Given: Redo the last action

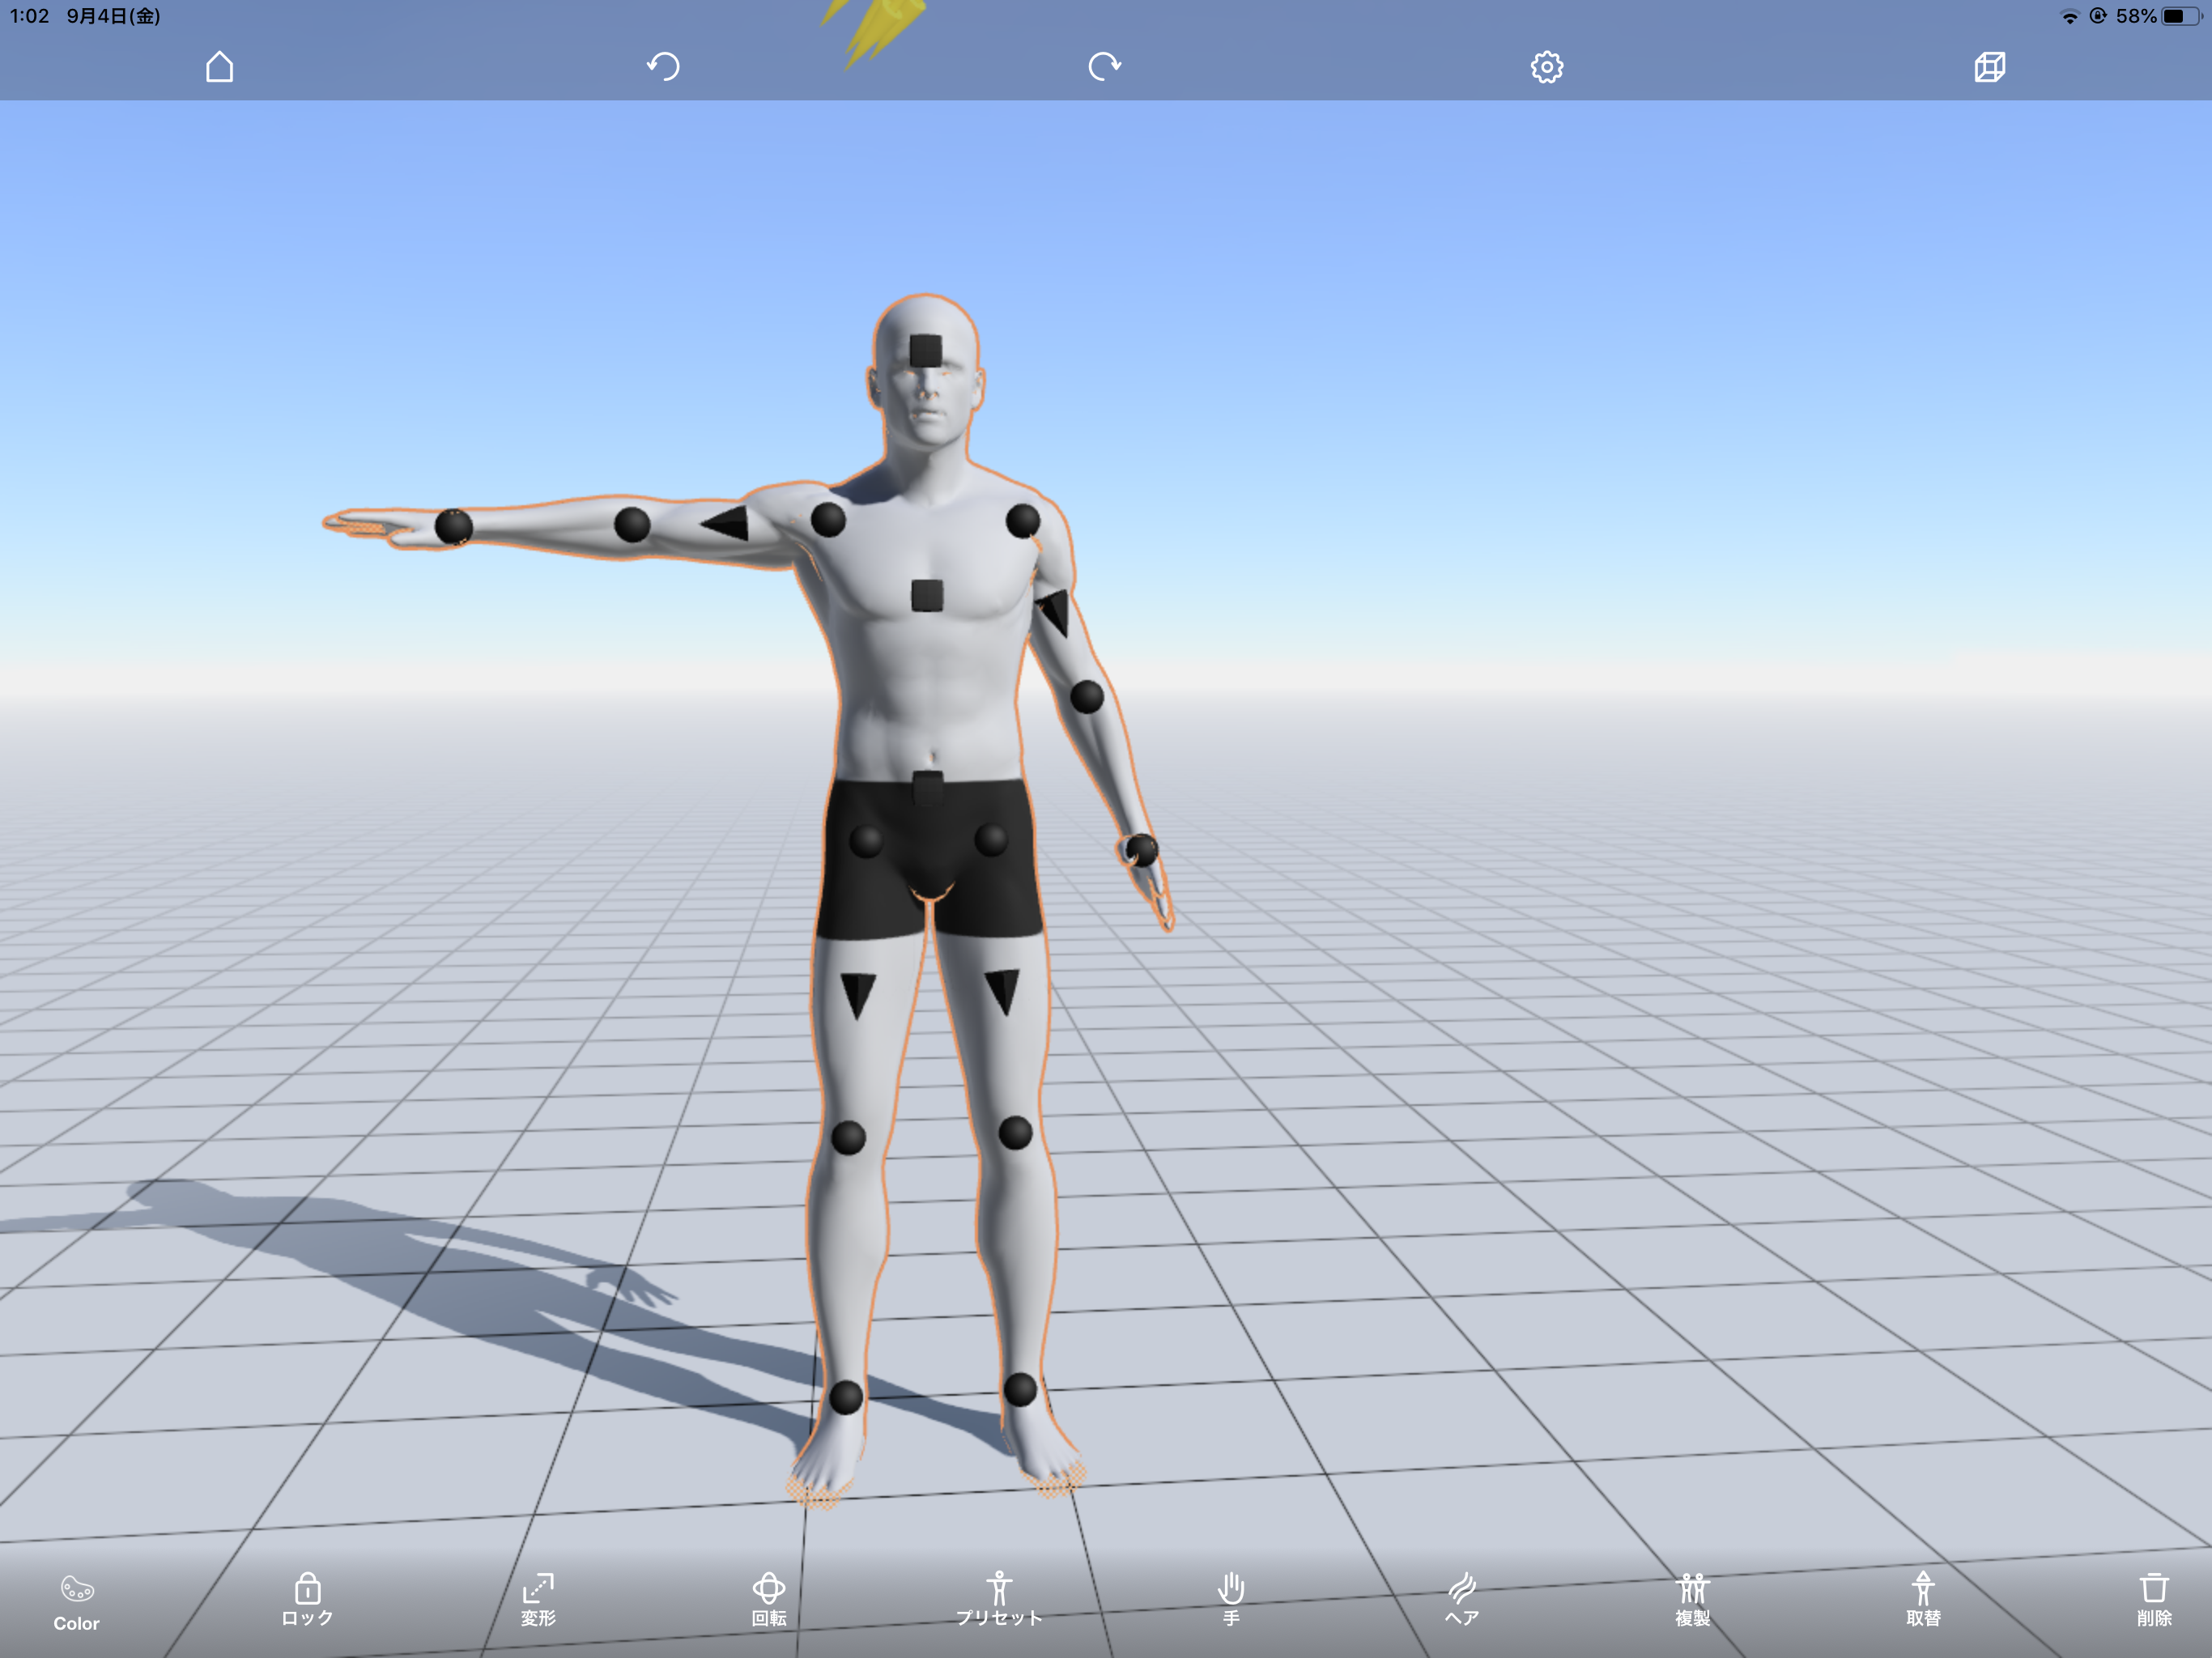Looking at the screenshot, I should [1104, 67].
